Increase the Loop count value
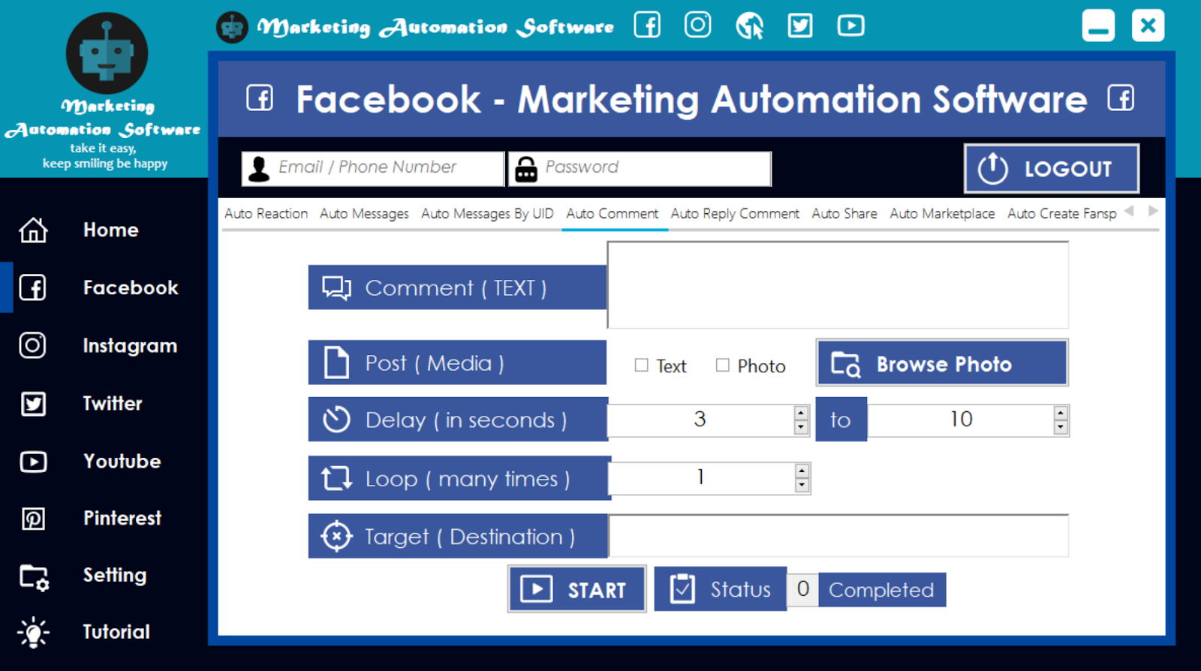This screenshot has width=1201, height=671. pos(802,471)
